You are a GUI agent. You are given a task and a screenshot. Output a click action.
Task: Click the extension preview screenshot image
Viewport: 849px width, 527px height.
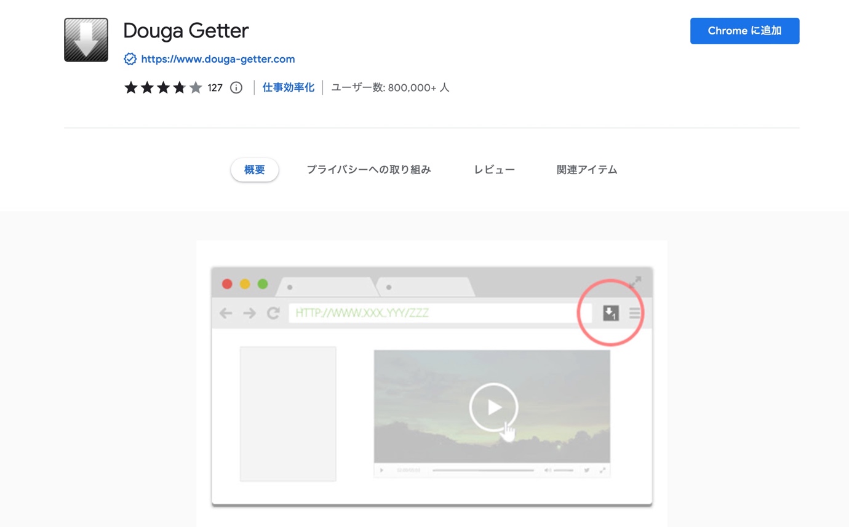click(x=431, y=384)
